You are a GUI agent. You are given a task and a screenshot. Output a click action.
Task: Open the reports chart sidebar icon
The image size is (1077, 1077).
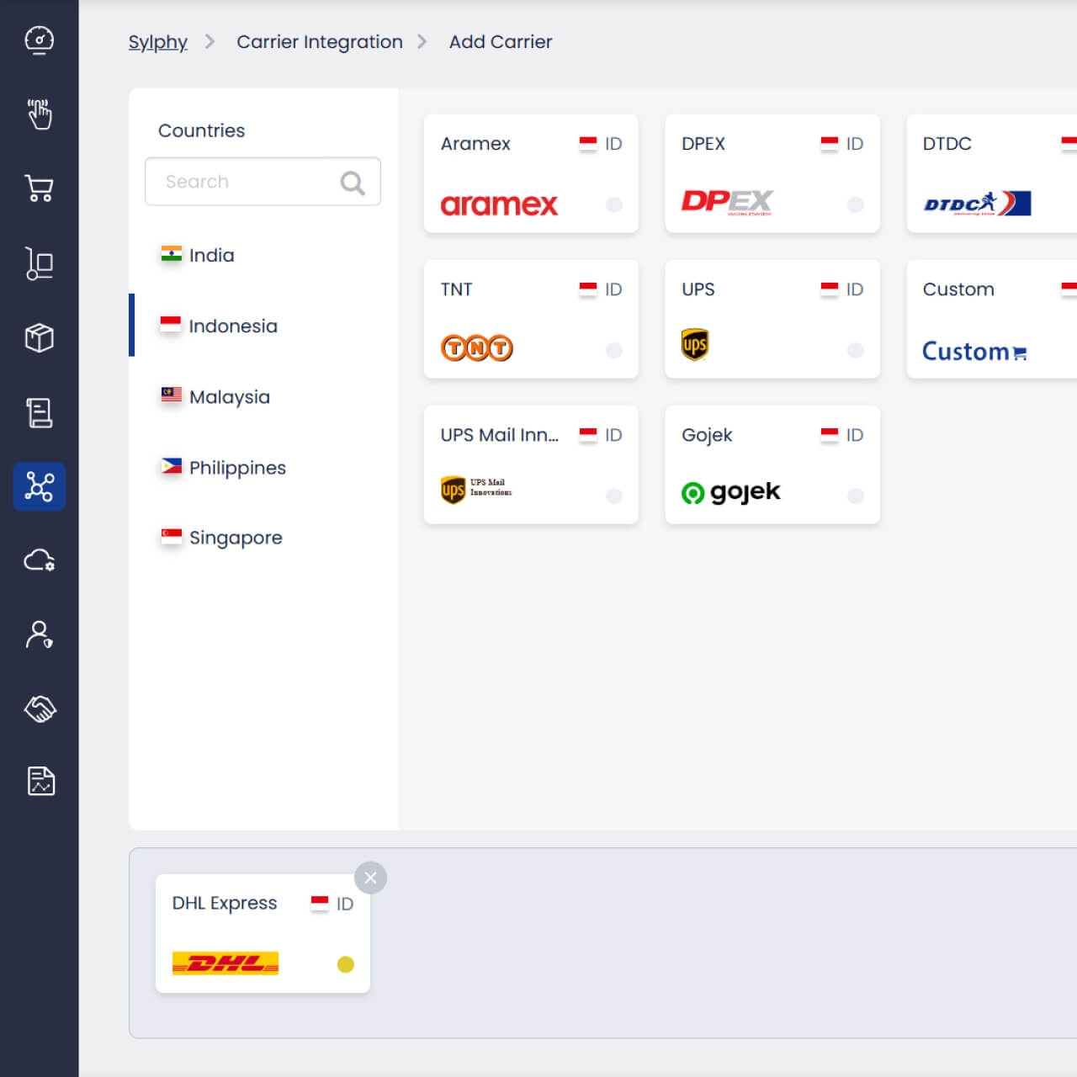40,781
